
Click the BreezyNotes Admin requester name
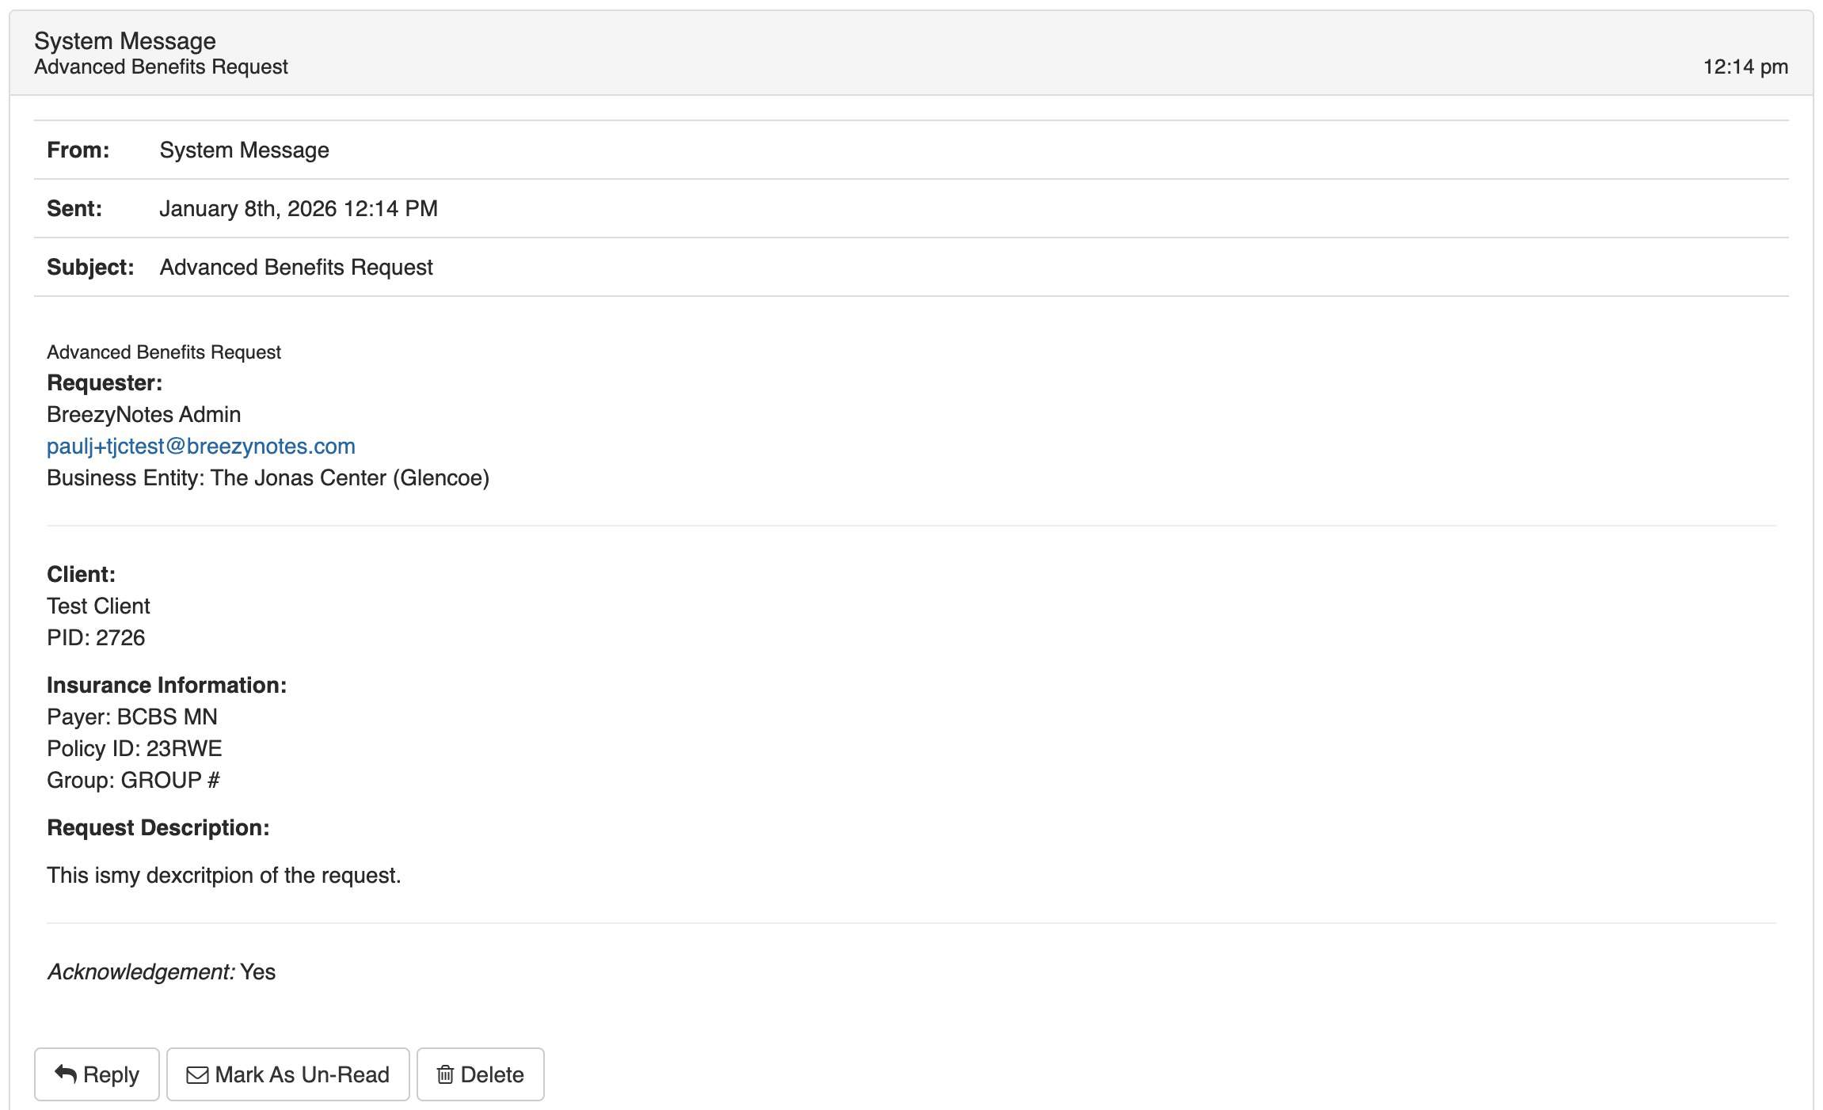point(143,415)
